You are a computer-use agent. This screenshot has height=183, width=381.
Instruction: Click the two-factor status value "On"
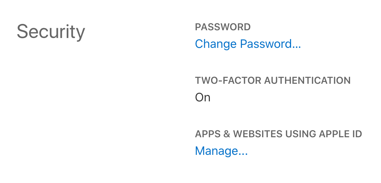click(x=202, y=97)
